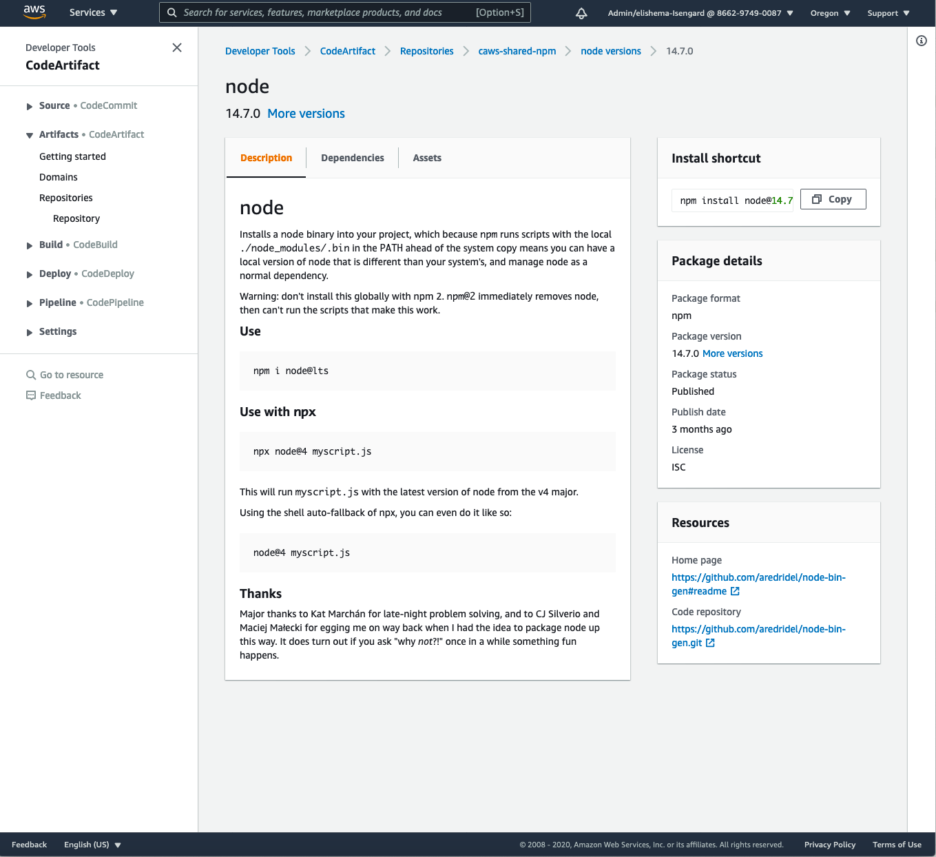Click the info panel icon at right edge
Viewport: 936px width, 857px height.
pyautogui.click(x=922, y=41)
